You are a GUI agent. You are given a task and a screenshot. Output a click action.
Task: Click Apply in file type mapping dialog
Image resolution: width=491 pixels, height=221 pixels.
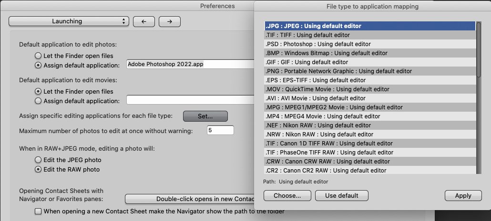[x=463, y=195]
